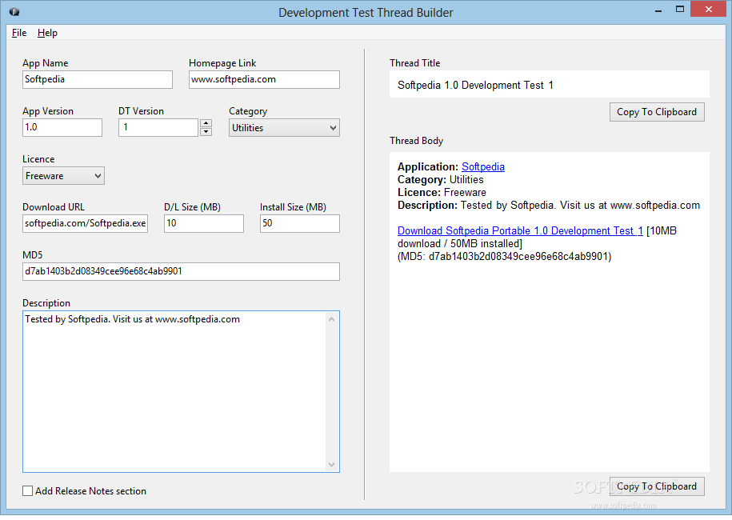Click the Install Size (MB) field
This screenshot has width=732, height=520.
click(300, 223)
